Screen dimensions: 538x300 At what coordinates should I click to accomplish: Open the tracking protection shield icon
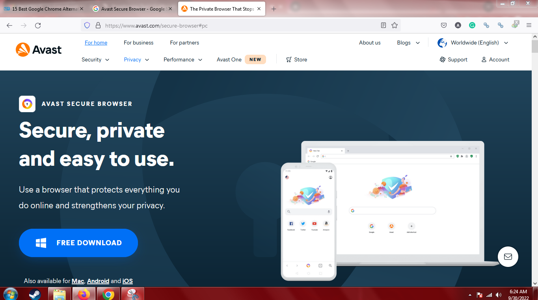click(87, 25)
